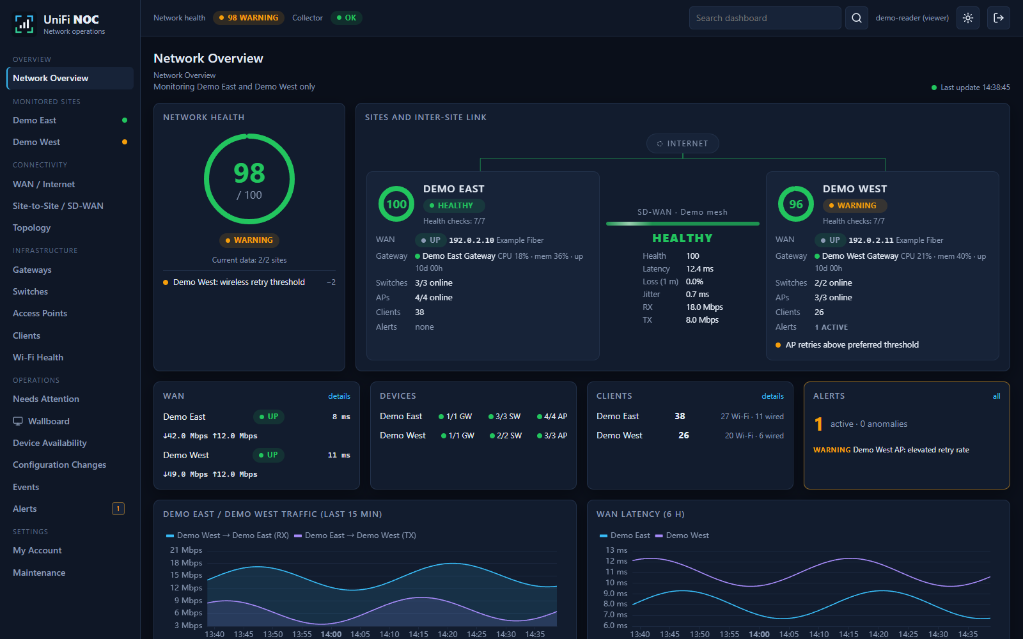1023x639 pixels.
Task: Click 'AP retries above preferred threshold' alert
Action: (847, 344)
